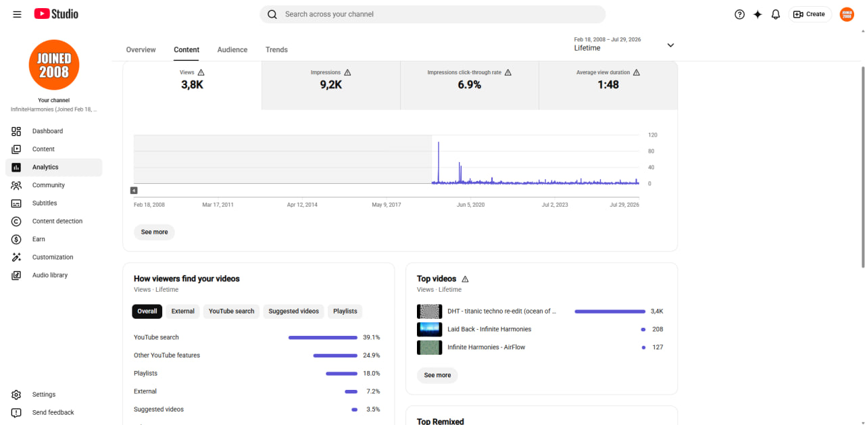Click the External traffic source row label
The height and width of the screenshot is (425, 865).
point(145,392)
